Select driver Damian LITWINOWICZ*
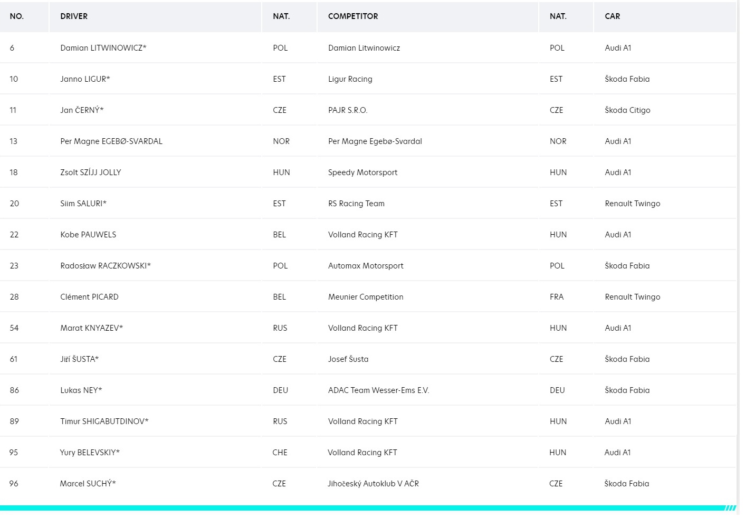 [103, 48]
